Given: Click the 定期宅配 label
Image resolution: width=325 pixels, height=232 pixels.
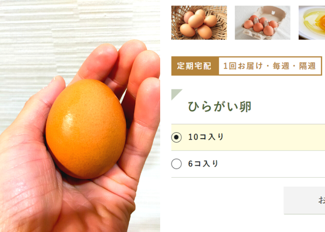Looking at the screenshot, I should [195, 66].
